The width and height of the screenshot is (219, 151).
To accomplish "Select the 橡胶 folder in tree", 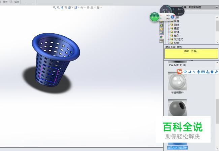I will 177,28.
